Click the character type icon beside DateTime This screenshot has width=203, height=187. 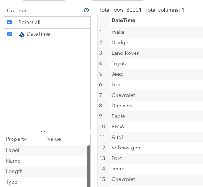coord(22,34)
